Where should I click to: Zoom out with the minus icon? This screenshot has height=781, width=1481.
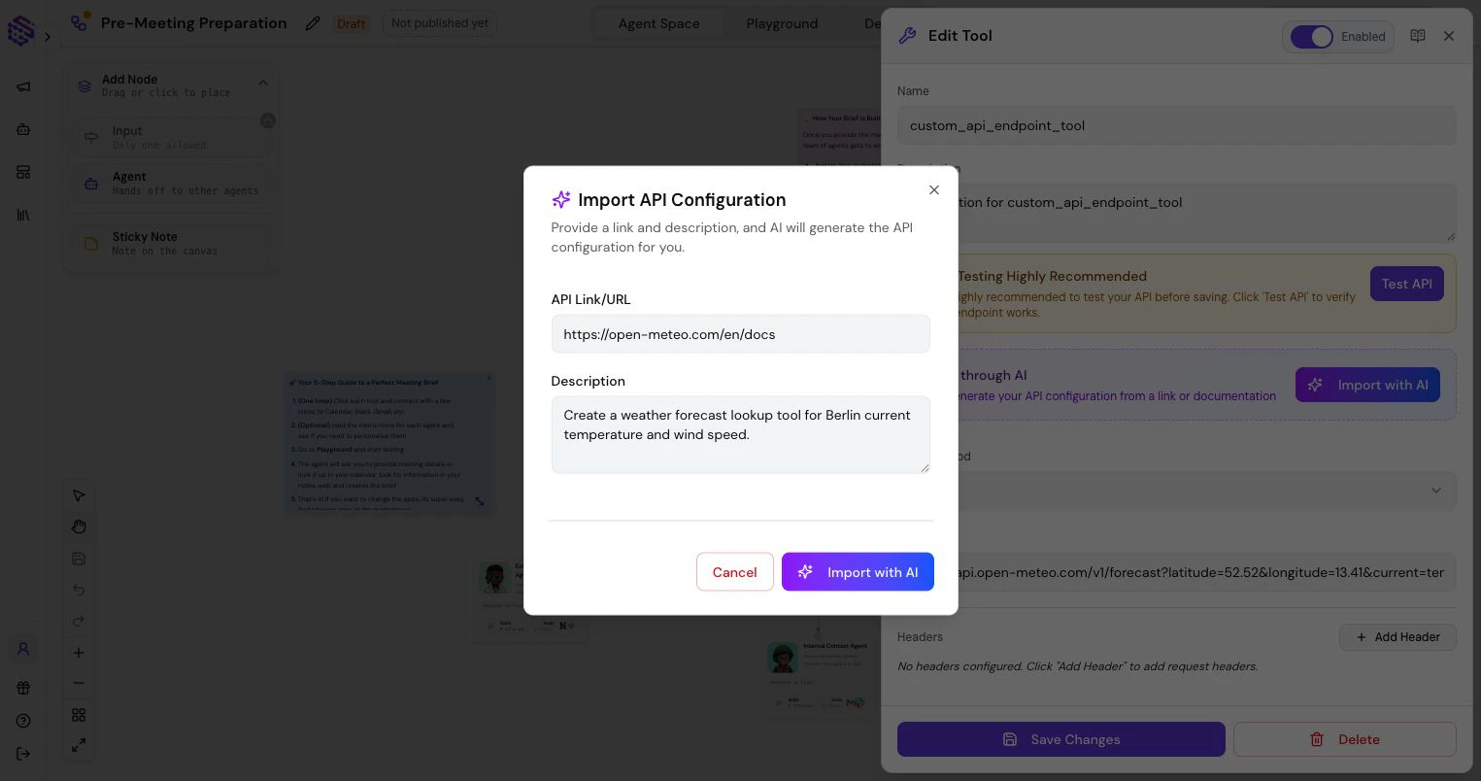(79, 683)
